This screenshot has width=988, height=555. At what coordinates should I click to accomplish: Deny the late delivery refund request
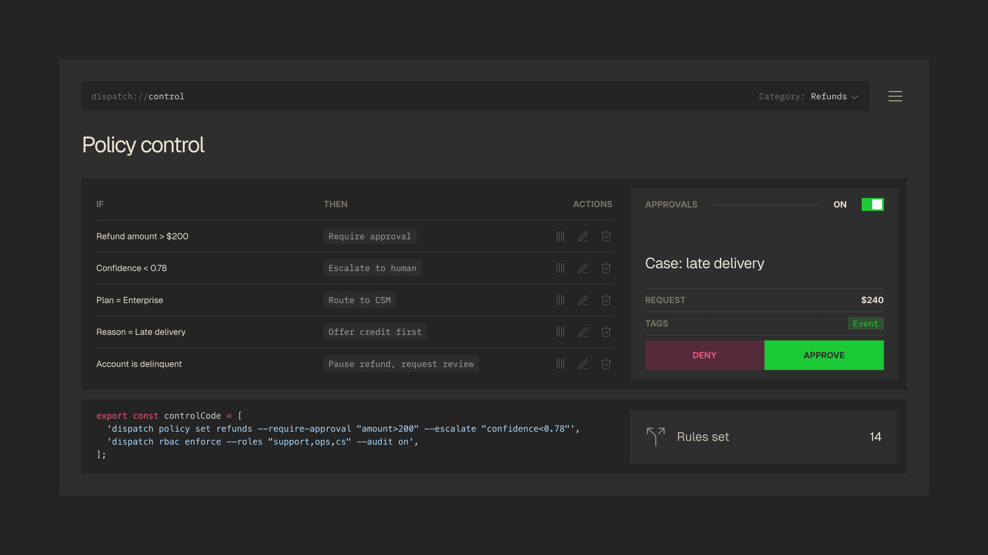pos(704,355)
